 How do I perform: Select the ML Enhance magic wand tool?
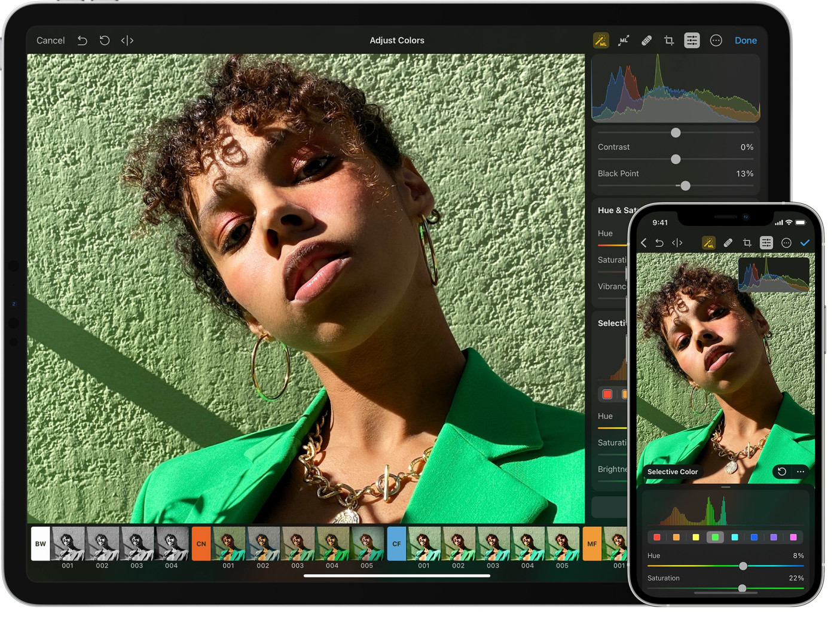click(602, 40)
